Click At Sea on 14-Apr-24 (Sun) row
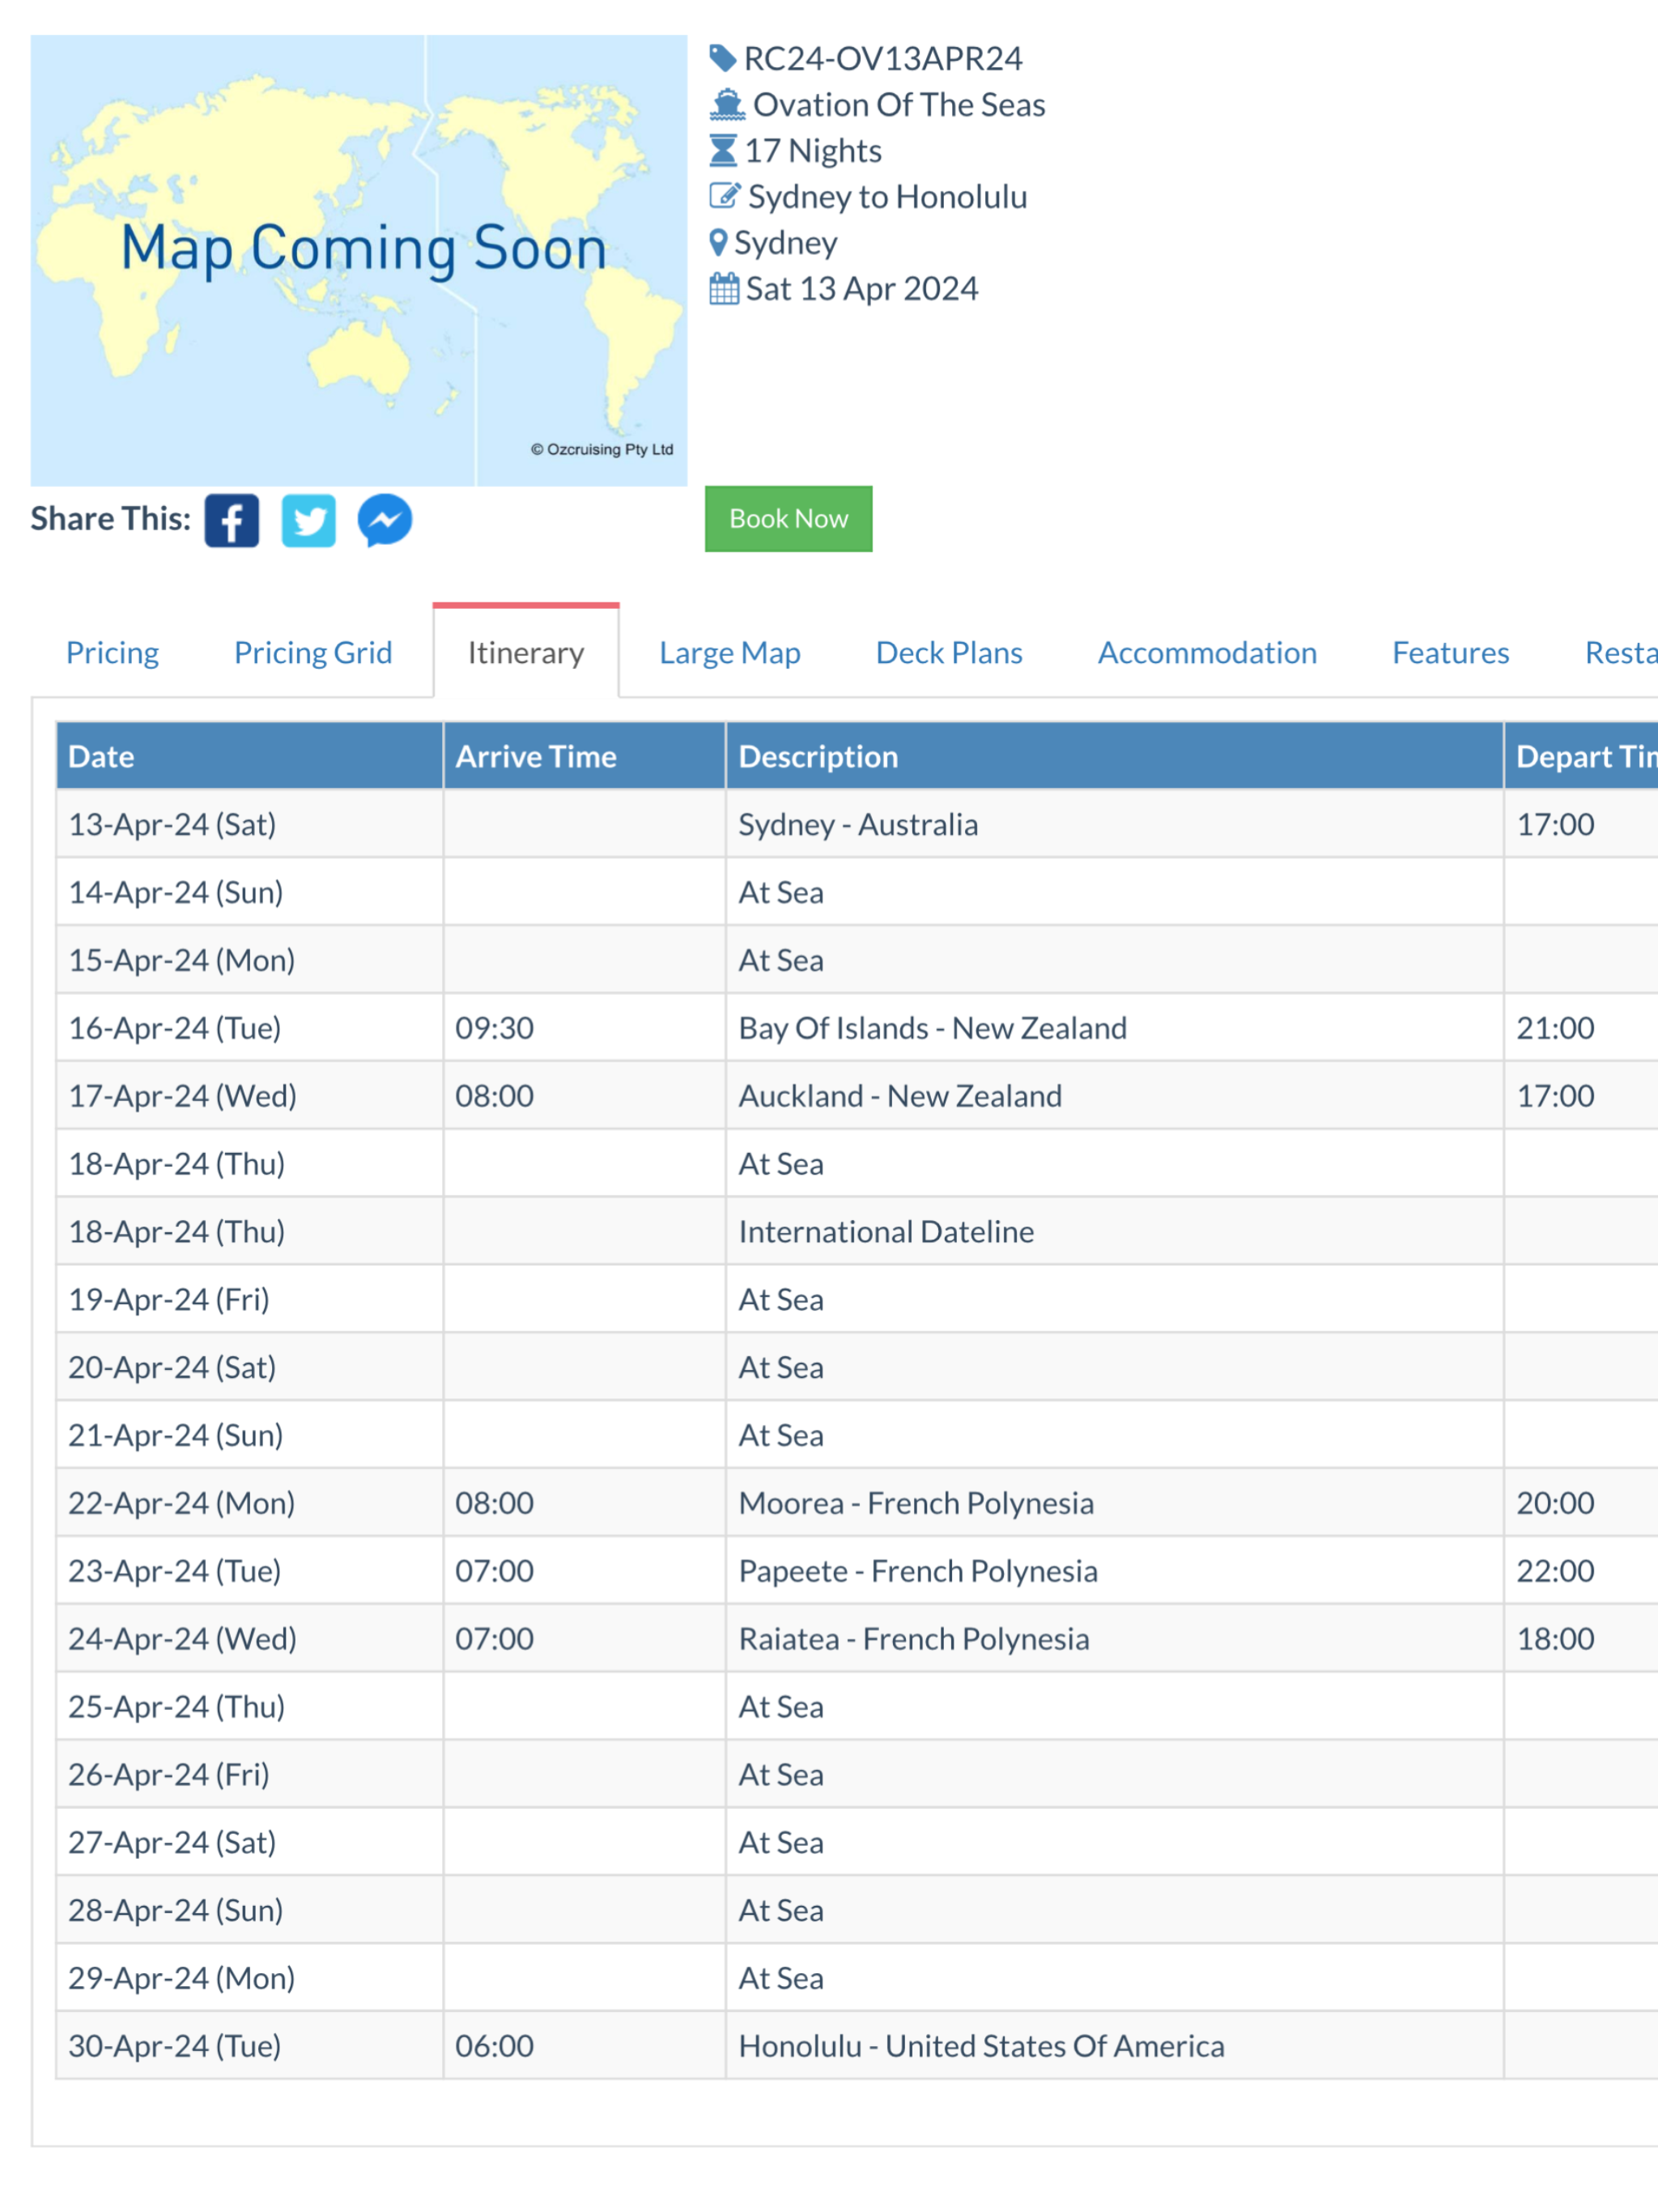The height and width of the screenshot is (2212, 1658). [x=781, y=893]
